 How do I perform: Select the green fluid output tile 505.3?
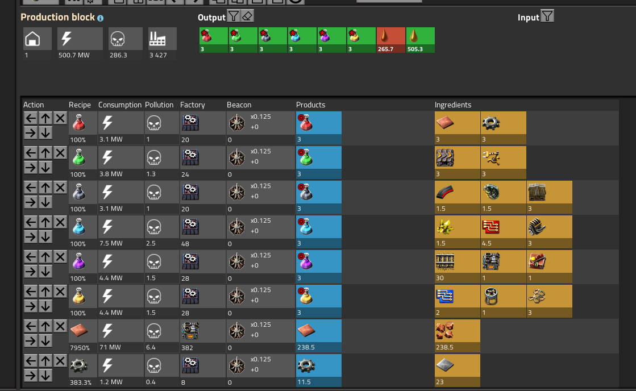tap(421, 40)
